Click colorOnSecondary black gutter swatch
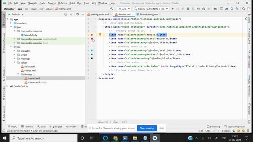253x142 pixels. click(x=92, y=58)
